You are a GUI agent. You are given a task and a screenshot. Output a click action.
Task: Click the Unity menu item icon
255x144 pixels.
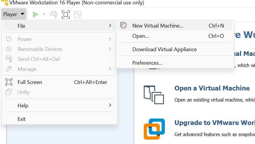pyautogui.click(x=9, y=92)
